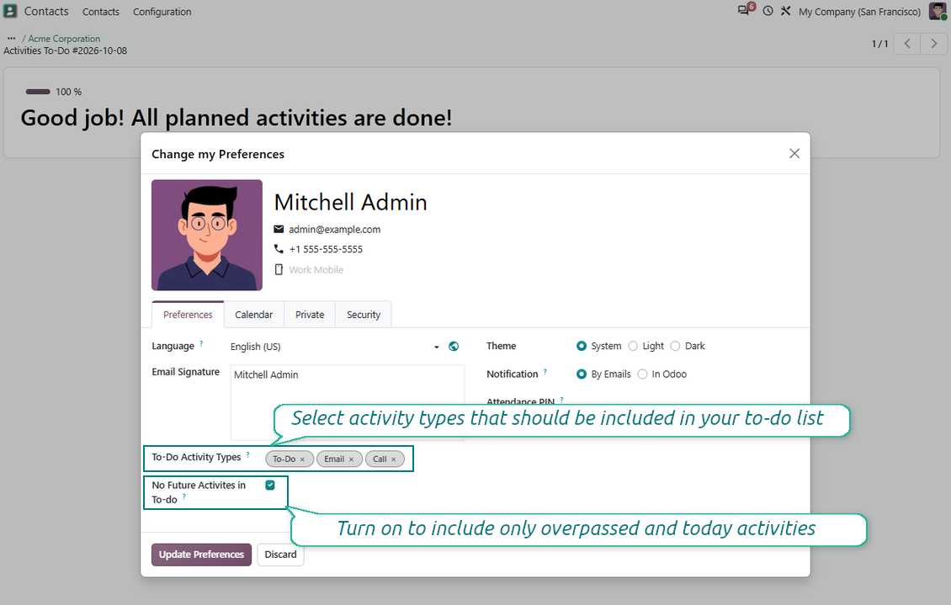
Task: Expand the breadcrumb ellipsis
Action: [x=11, y=38]
